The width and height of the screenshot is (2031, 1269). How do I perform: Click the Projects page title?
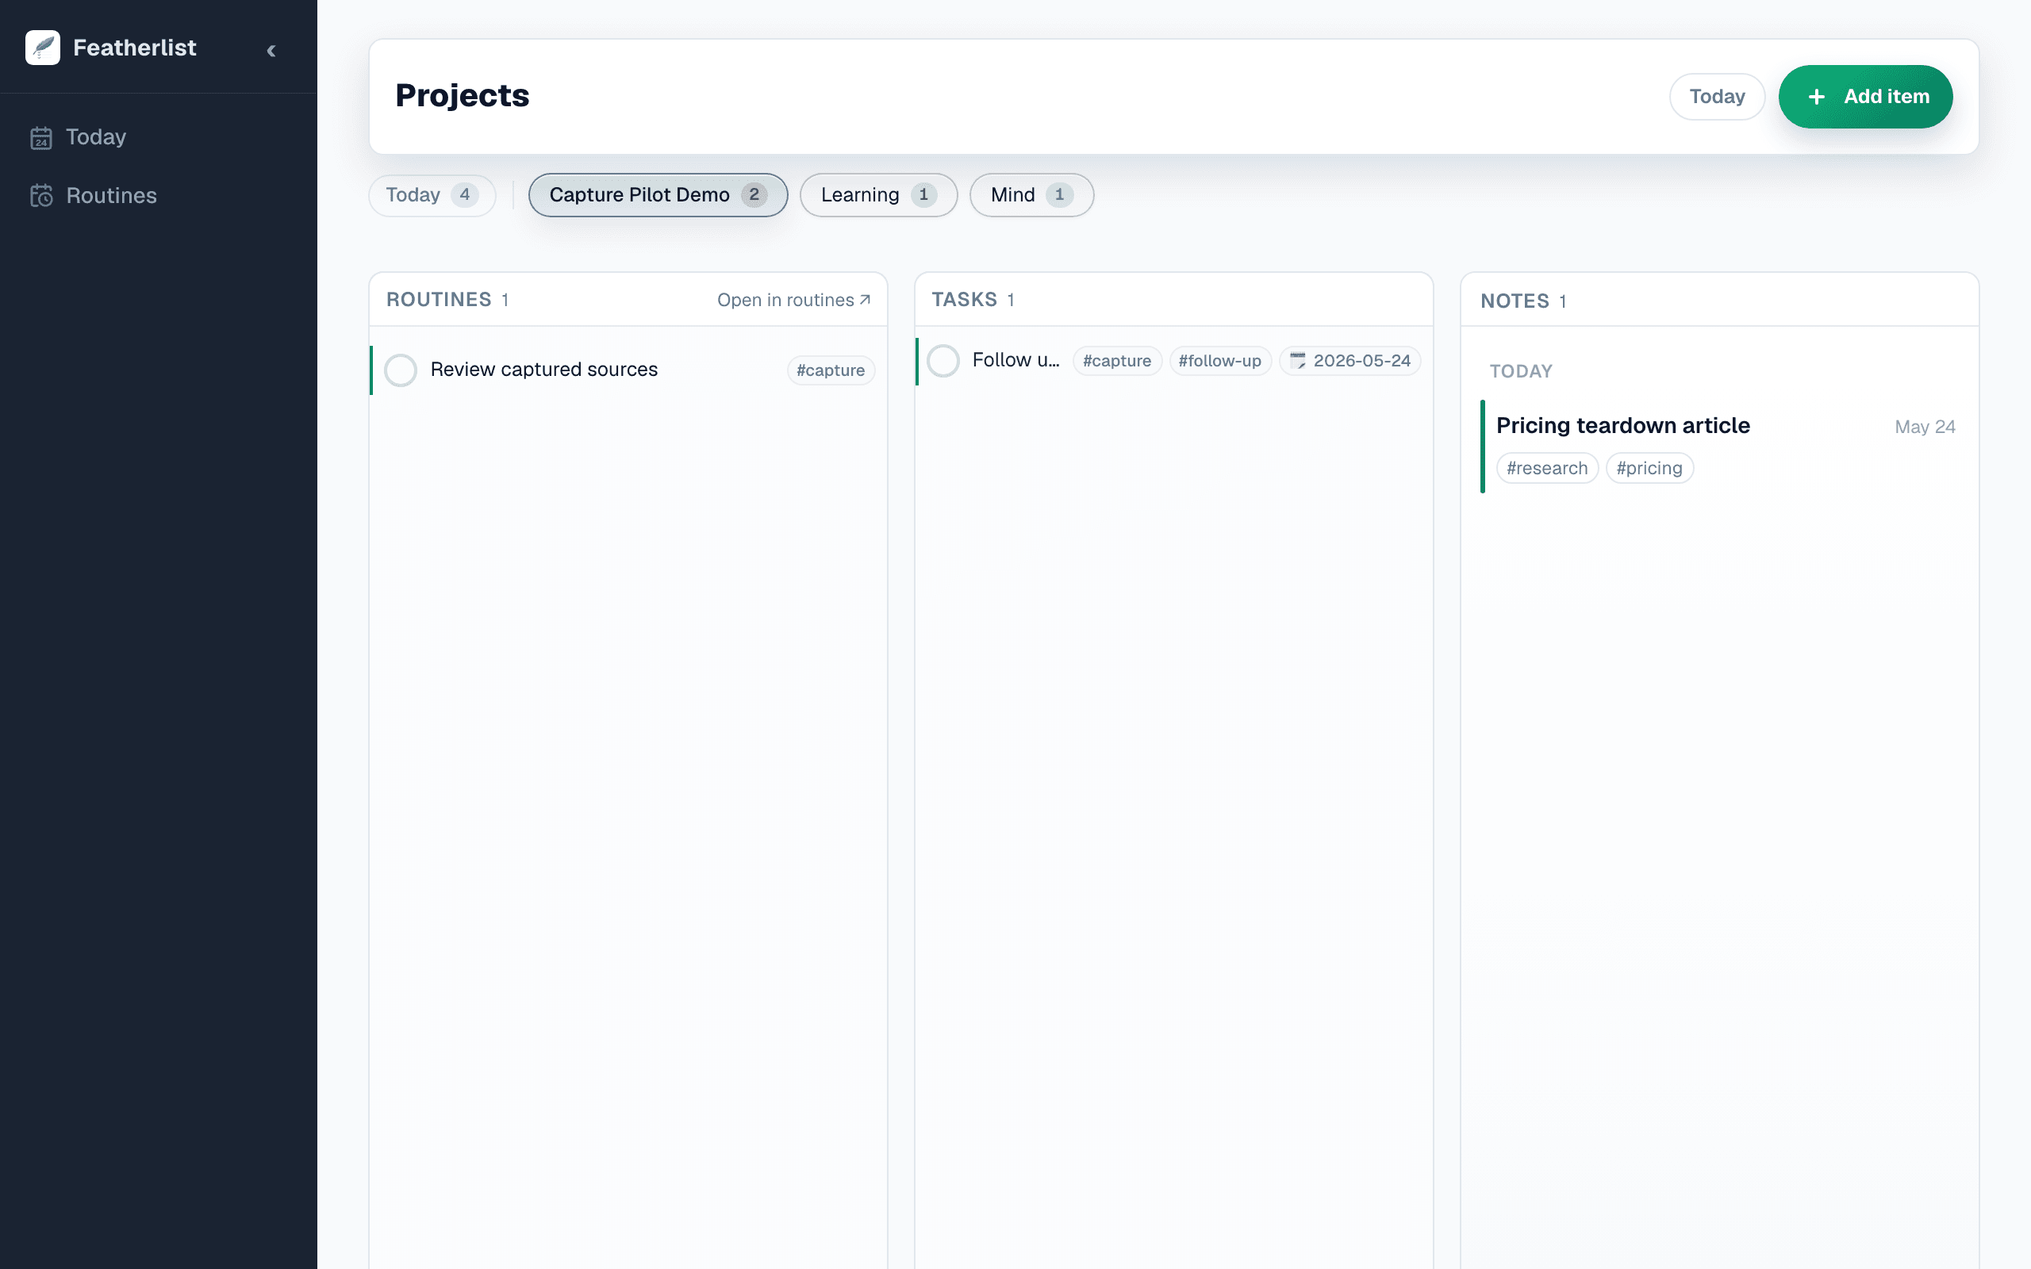pyautogui.click(x=463, y=96)
